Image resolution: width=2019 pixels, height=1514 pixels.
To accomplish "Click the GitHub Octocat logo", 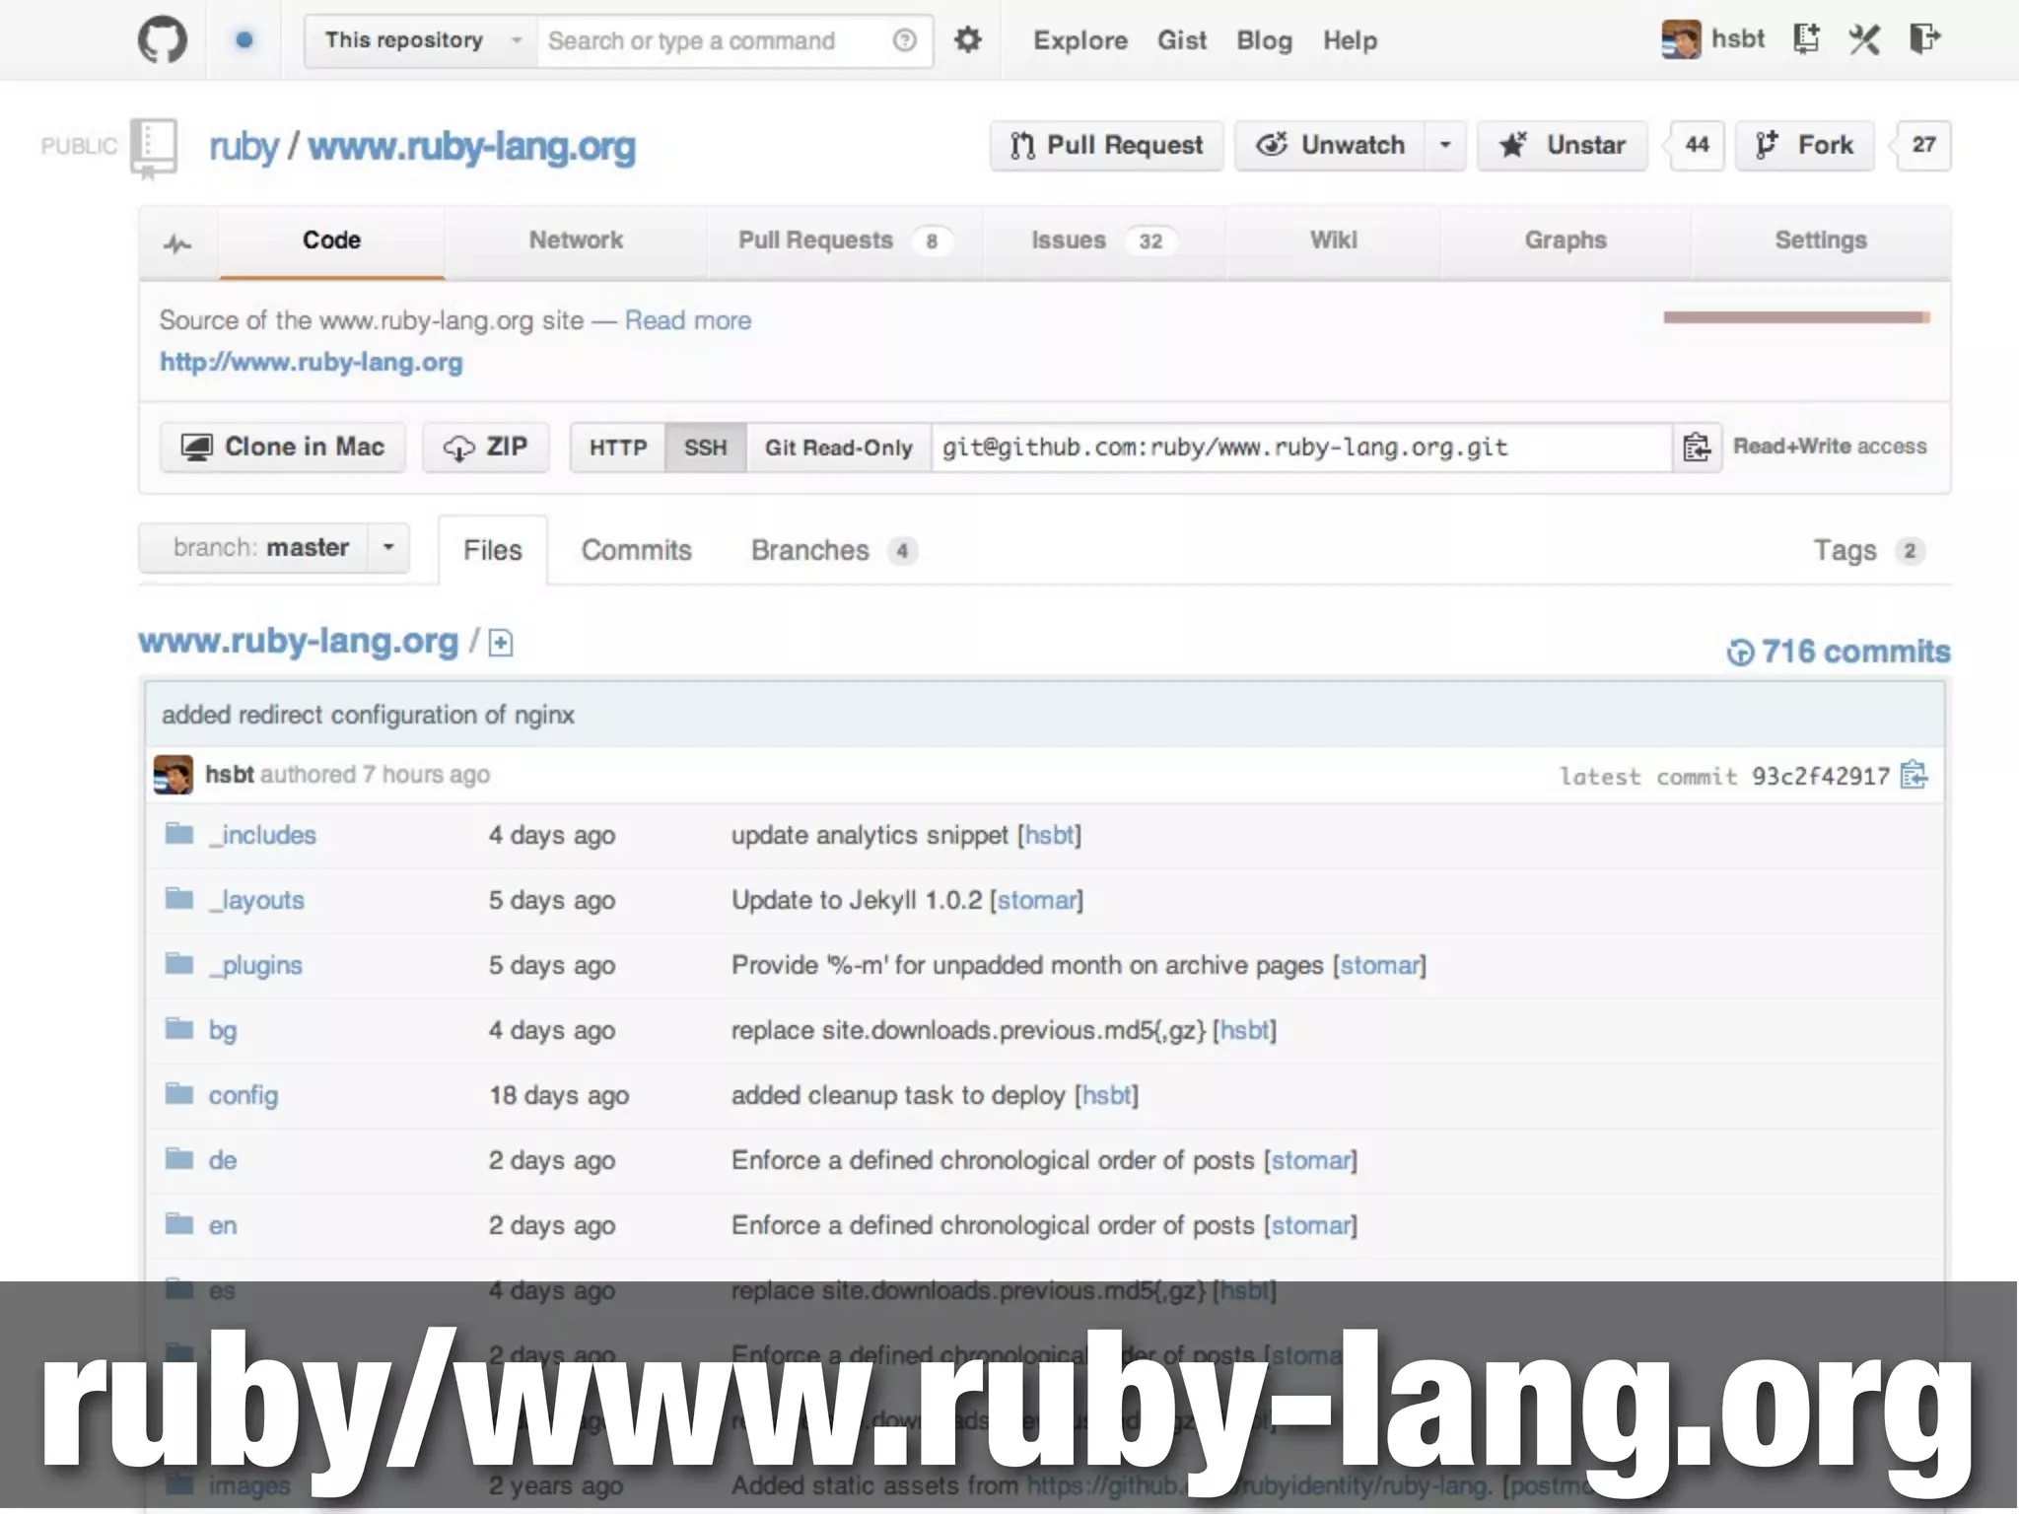I will (x=162, y=40).
